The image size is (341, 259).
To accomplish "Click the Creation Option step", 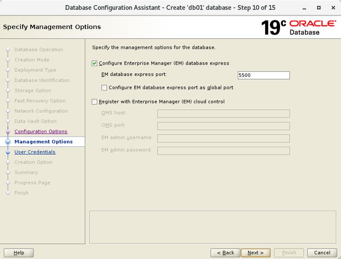I will pyautogui.click(x=33, y=162).
